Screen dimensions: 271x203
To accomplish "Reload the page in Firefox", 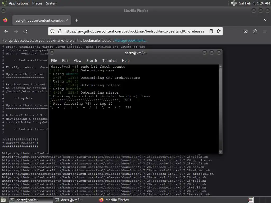I will click(25, 31).
